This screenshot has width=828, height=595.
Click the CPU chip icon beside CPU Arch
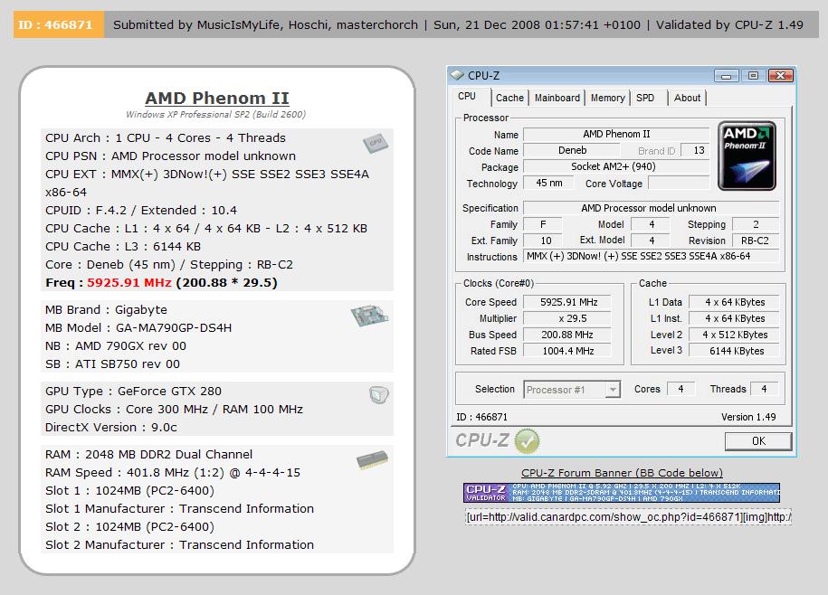[376, 143]
